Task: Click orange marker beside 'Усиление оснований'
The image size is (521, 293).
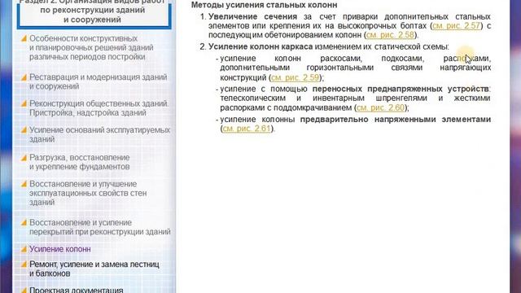Action: [x=24, y=130]
